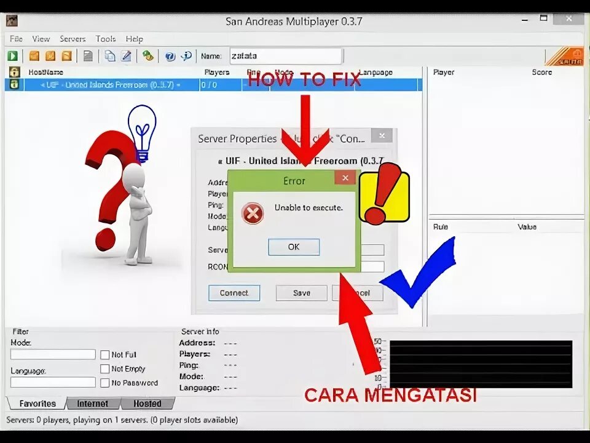The image size is (590, 443).
Task: Click the red error X icon in Error dialog
Action: coord(253,214)
